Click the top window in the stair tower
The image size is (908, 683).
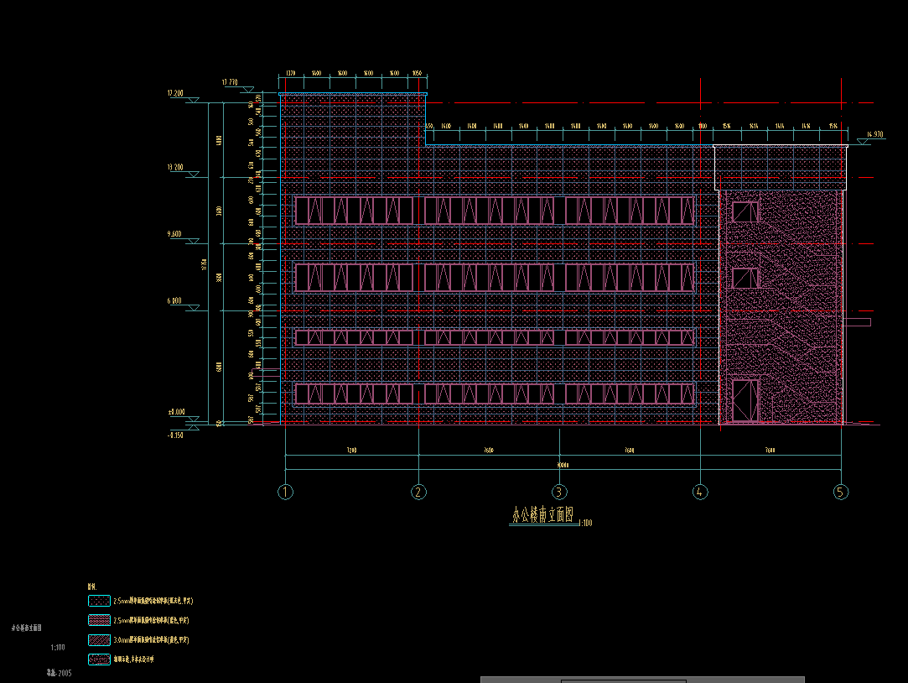(745, 211)
